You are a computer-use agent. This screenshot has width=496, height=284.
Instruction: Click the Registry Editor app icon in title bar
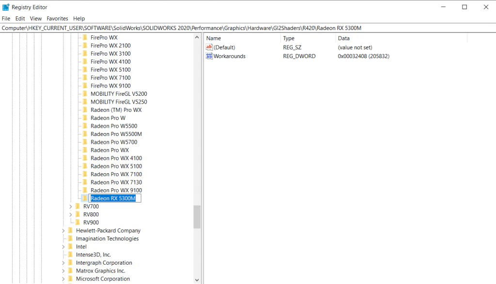point(6,7)
